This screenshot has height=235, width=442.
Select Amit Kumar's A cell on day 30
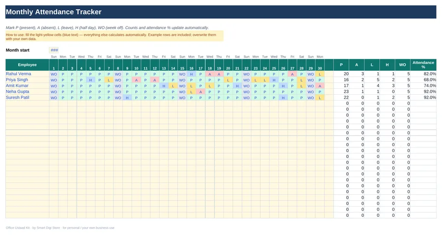point(320,86)
